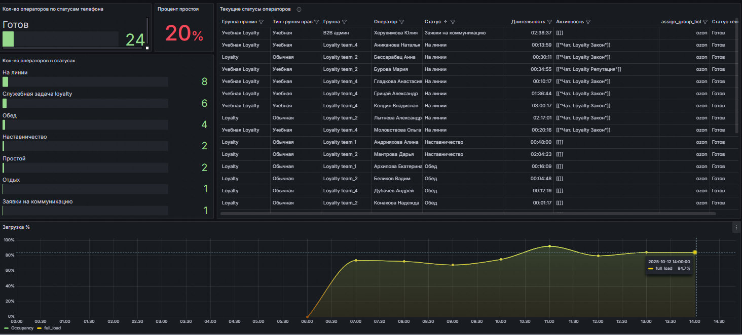Open filter for Группа правил column
The height and width of the screenshot is (335, 742).
[262, 22]
